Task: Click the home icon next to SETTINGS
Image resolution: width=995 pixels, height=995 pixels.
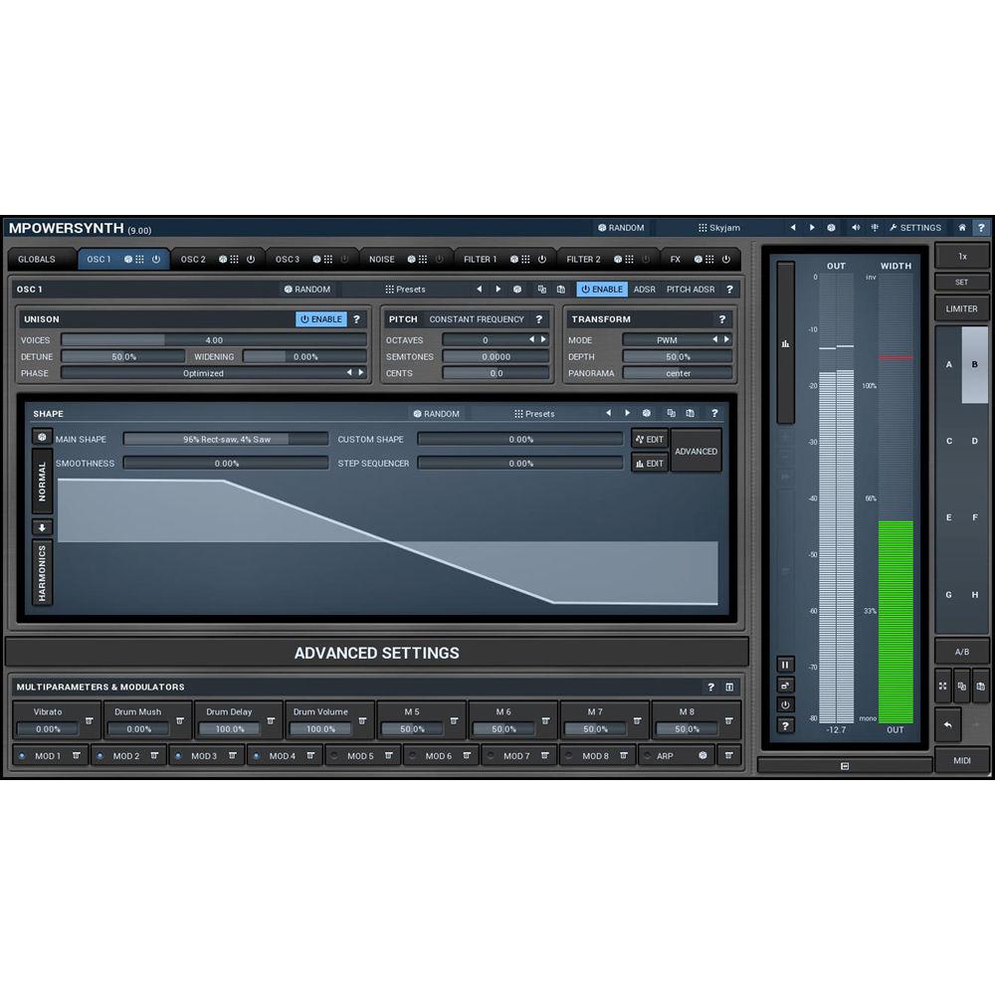Action: tap(961, 227)
